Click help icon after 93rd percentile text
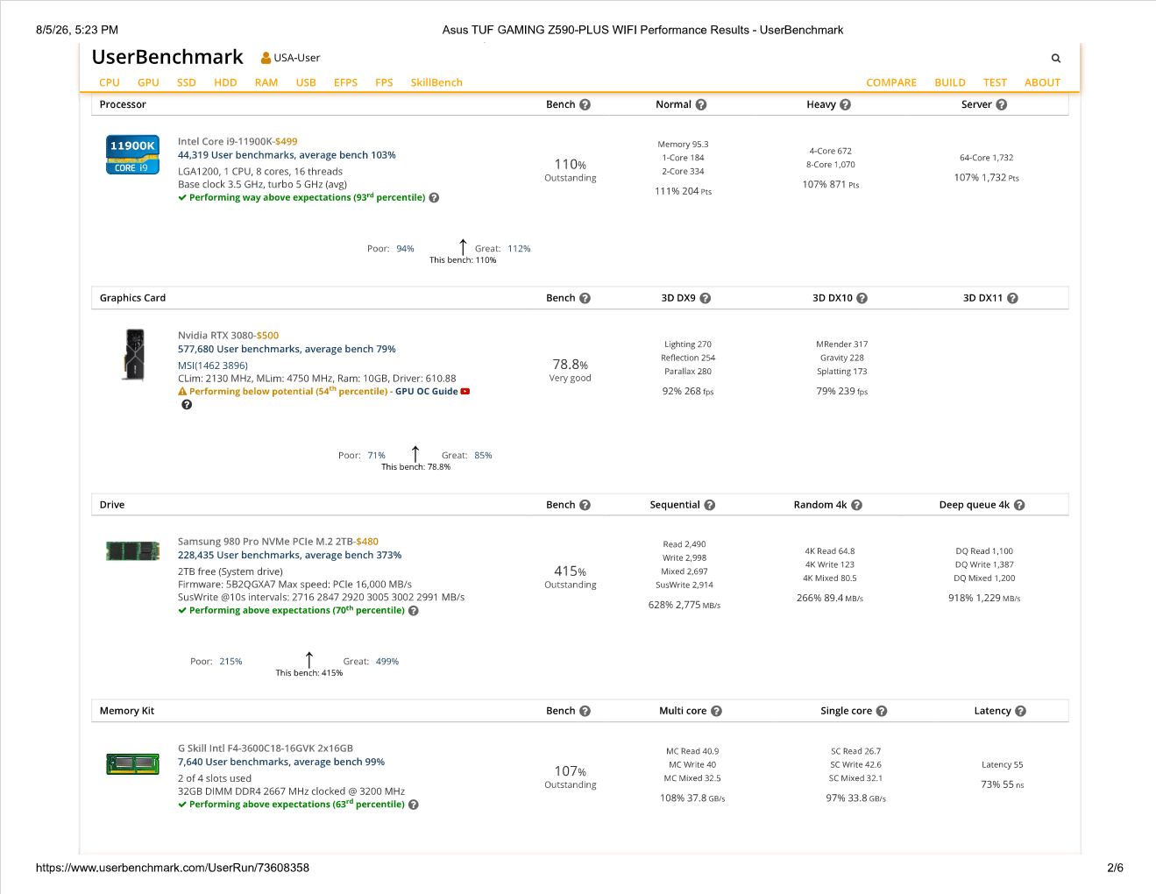1156x894 pixels. tap(434, 198)
